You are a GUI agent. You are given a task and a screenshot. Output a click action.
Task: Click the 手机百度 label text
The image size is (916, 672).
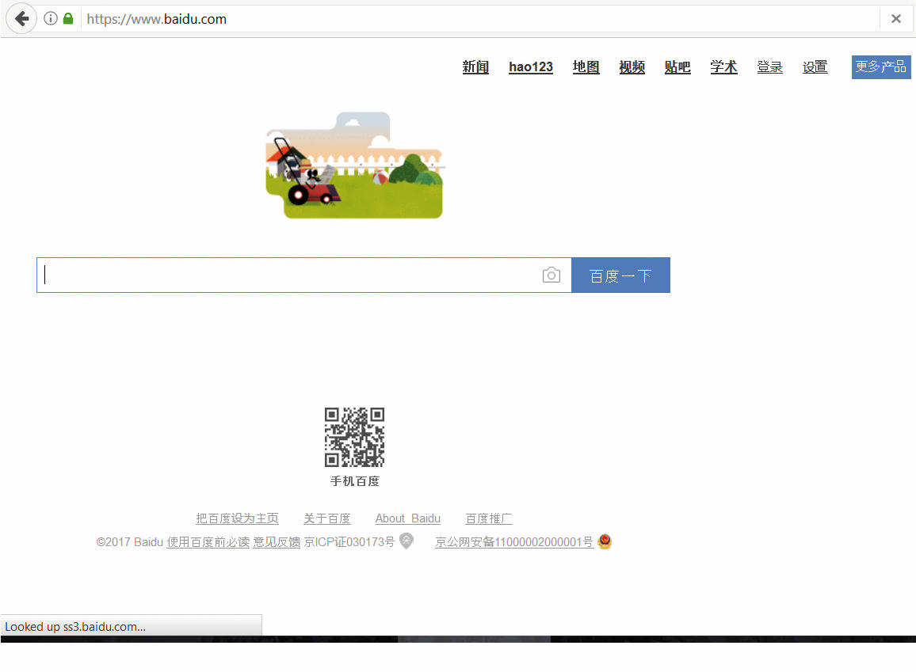tap(355, 480)
